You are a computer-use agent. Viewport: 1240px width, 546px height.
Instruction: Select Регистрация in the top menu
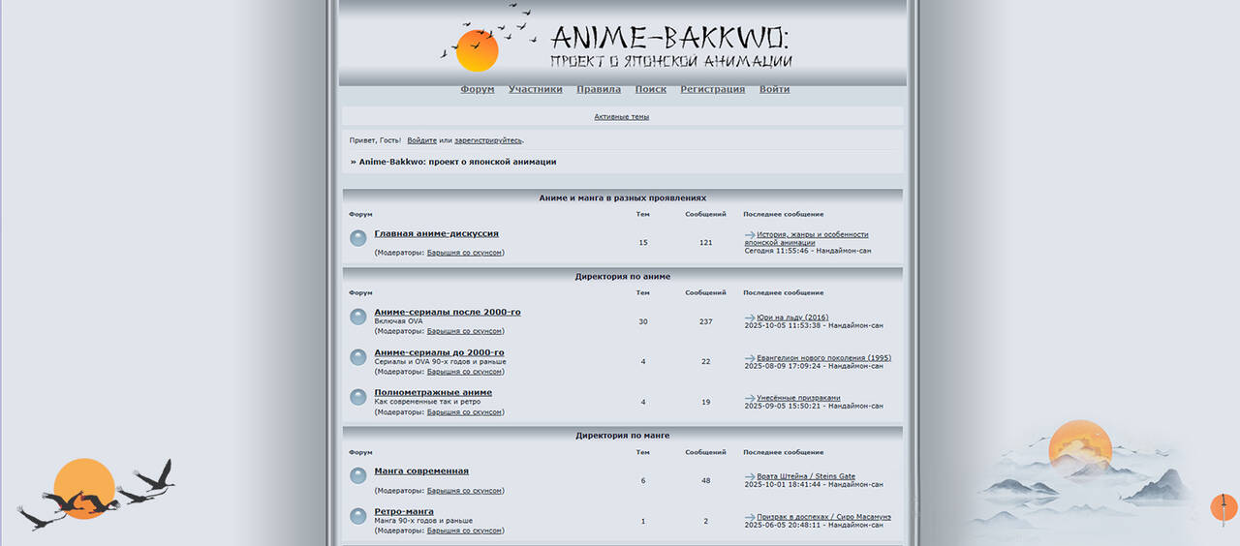(712, 89)
